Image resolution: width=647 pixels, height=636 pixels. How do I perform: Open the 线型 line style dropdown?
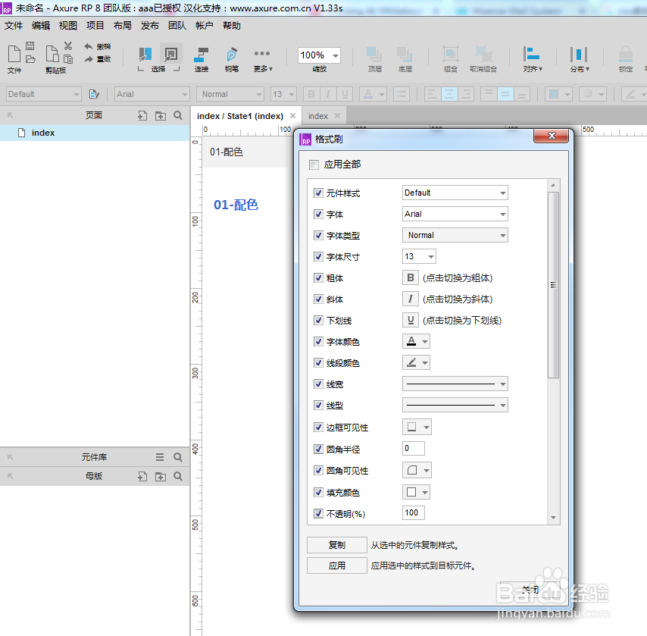coord(455,405)
